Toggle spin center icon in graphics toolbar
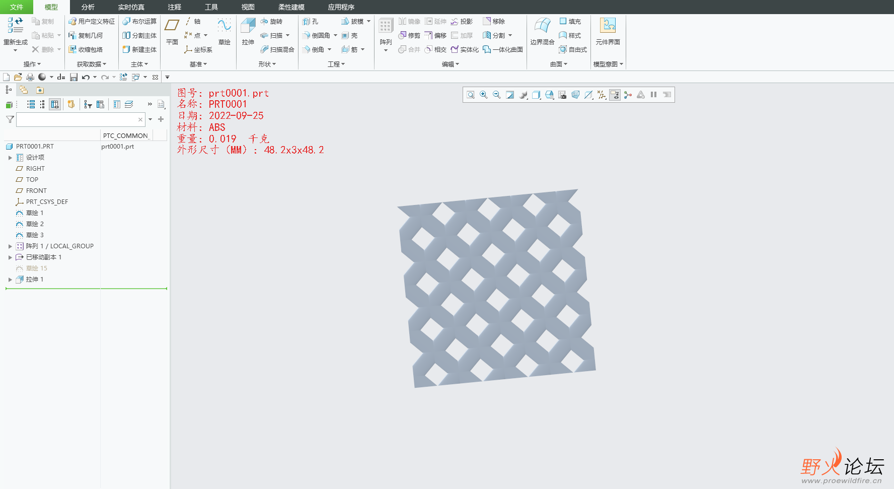 click(x=628, y=95)
